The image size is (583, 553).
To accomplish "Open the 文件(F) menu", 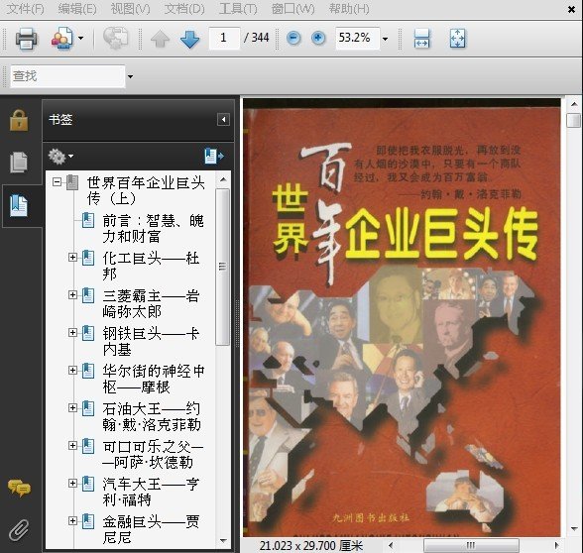I will tap(26, 9).
